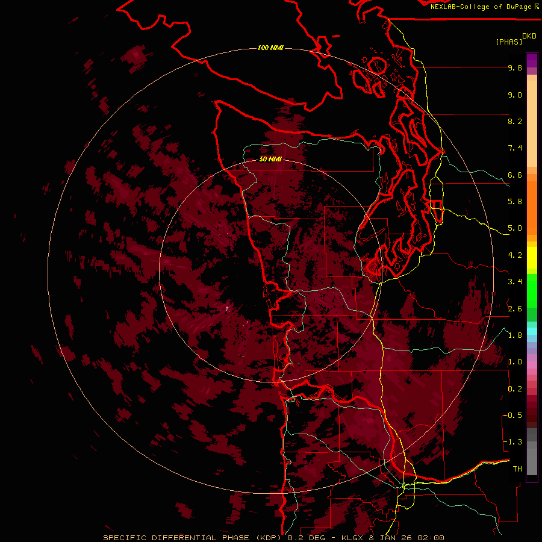Image resolution: width=542 pixels, height=542 pixels.
Task: Click the gray TH swatch at color bar bottom
Action: tap(532, 462)
